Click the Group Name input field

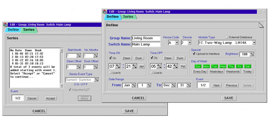click(146, 38)
